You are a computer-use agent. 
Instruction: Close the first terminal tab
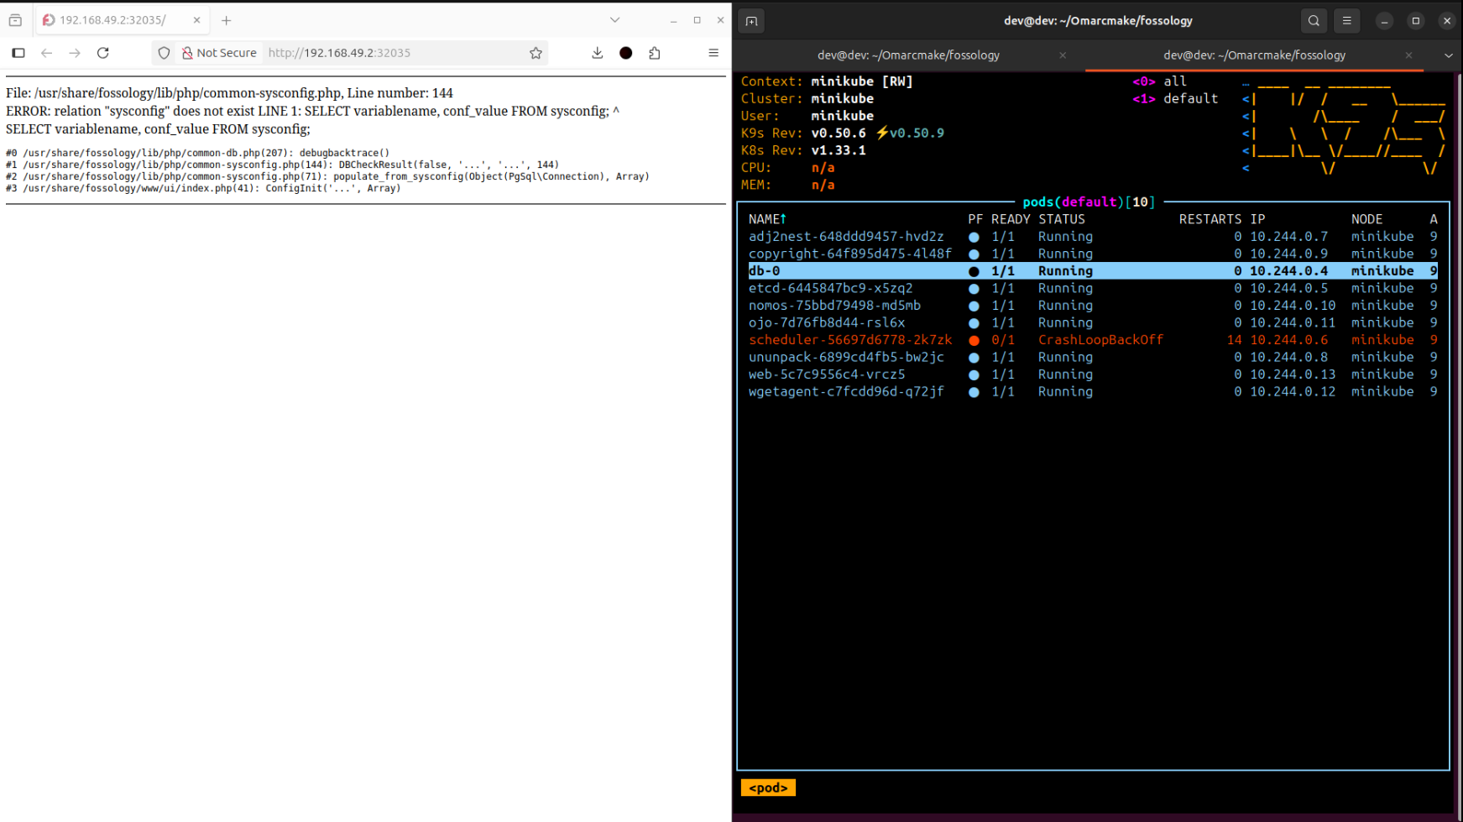pyautogui.click(x=1063, y=55)
